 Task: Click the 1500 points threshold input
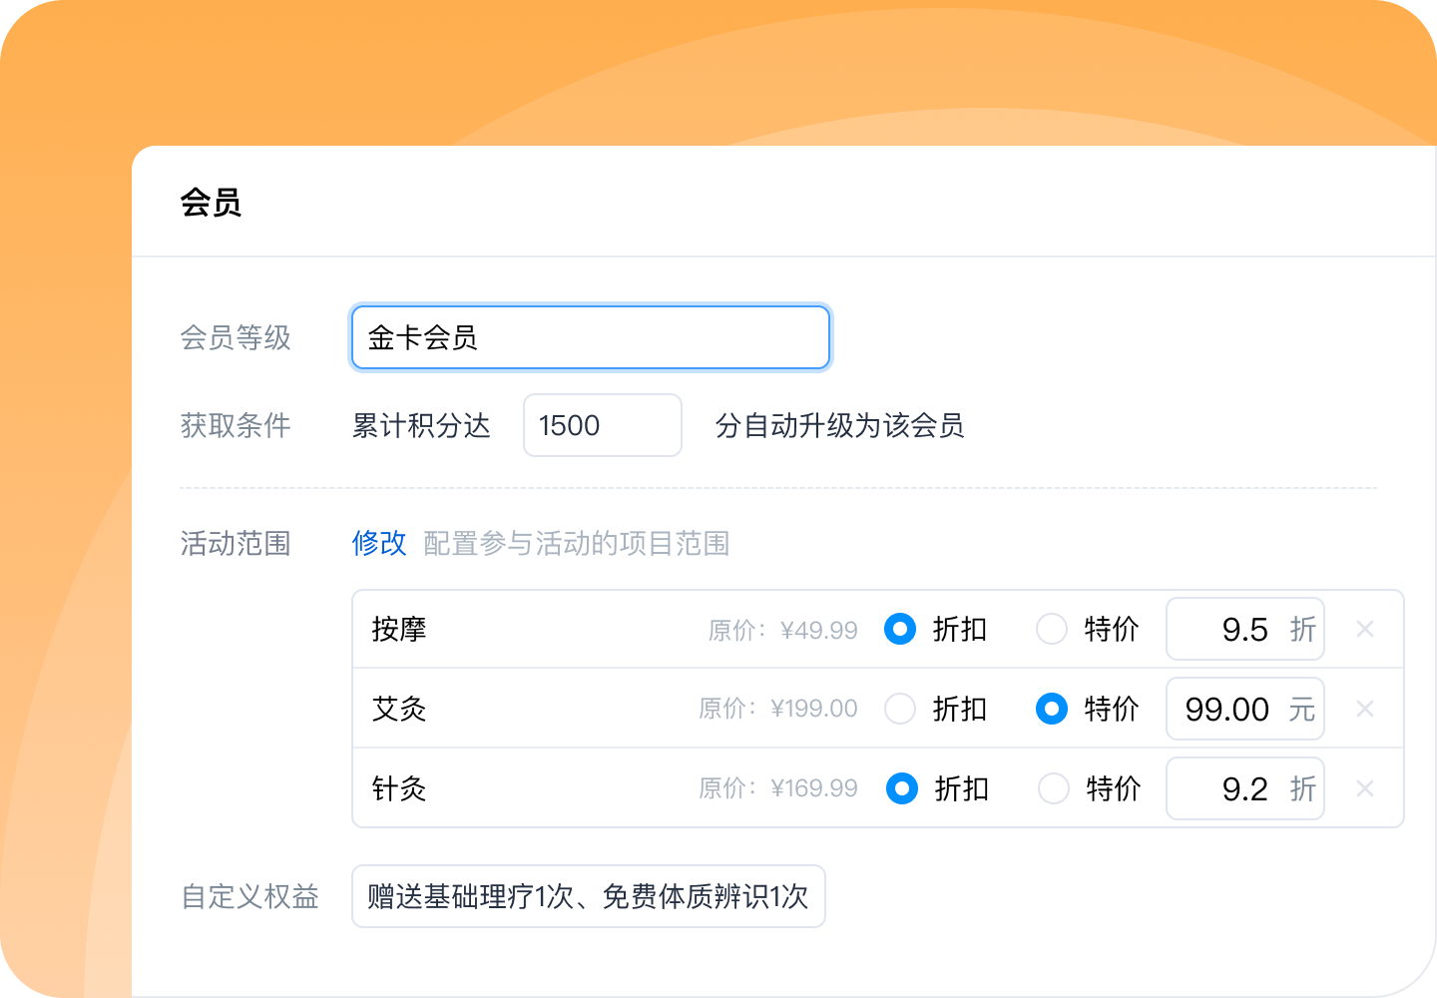(x=602, y=425)
